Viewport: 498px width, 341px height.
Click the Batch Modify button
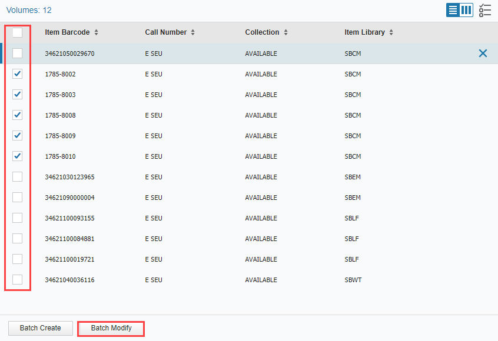111,328
